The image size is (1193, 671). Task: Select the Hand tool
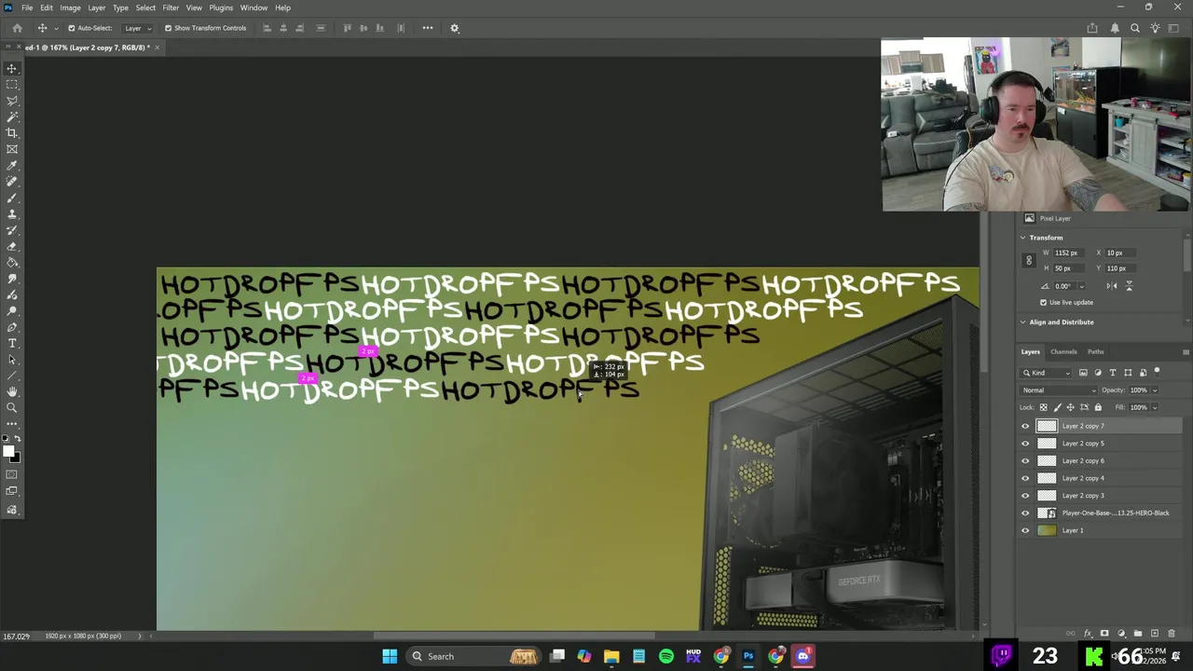coord(12,391)
